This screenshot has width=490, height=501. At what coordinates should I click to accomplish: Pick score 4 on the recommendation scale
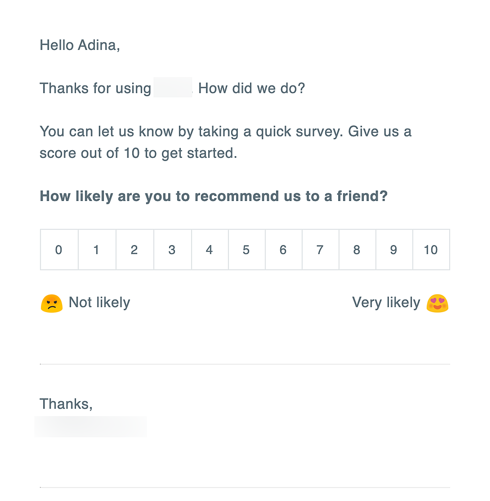(x=209, y=250)
